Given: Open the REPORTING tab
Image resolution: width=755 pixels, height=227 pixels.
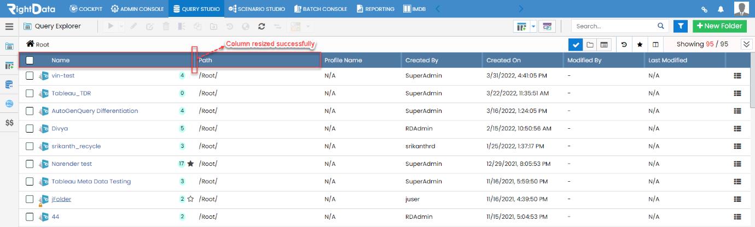Looking at the screenshot, I should [376, 9].
